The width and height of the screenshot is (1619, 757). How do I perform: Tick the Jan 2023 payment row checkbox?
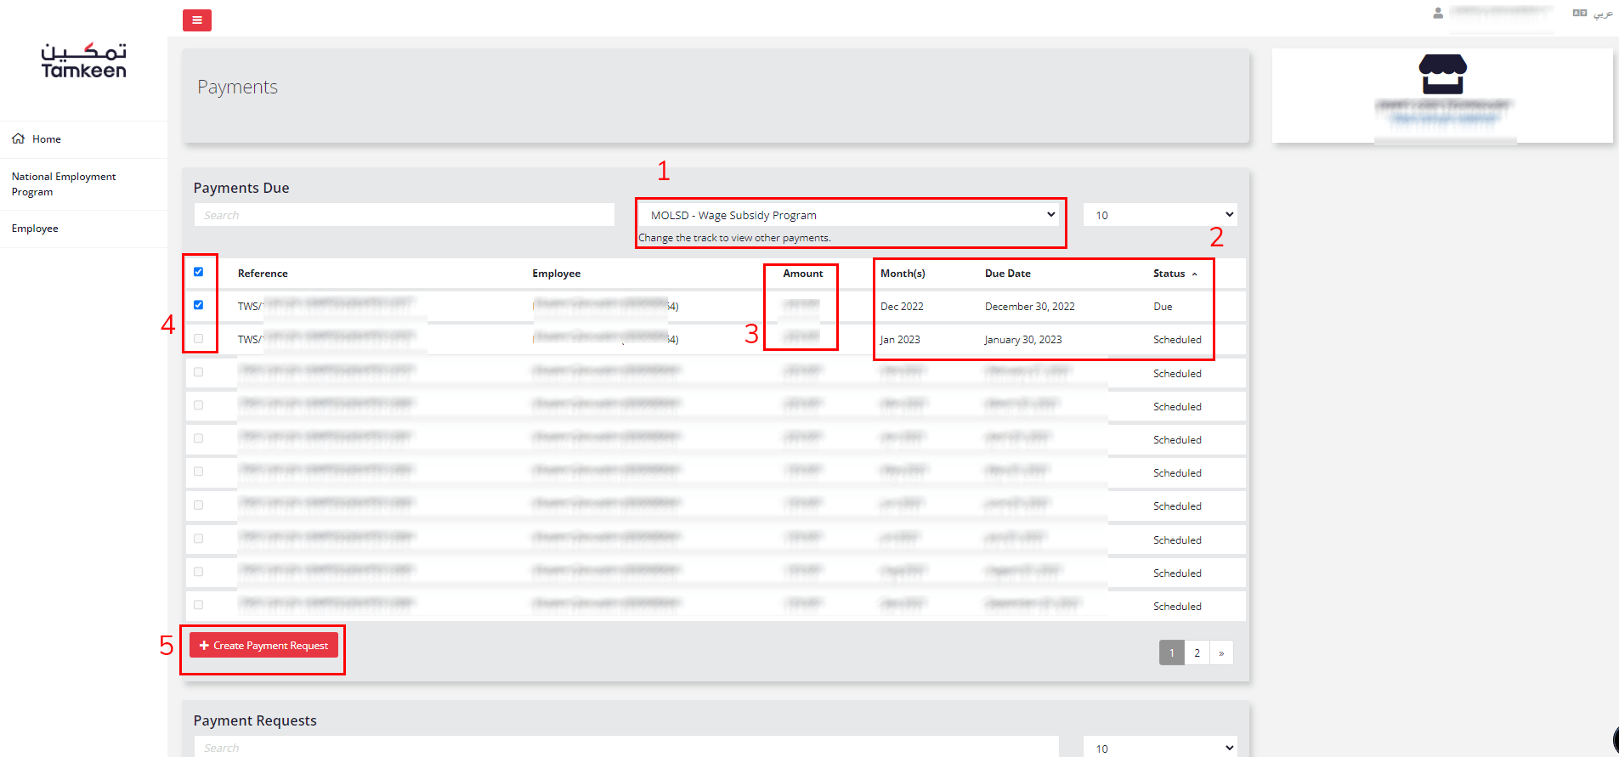tap(199, 339)
